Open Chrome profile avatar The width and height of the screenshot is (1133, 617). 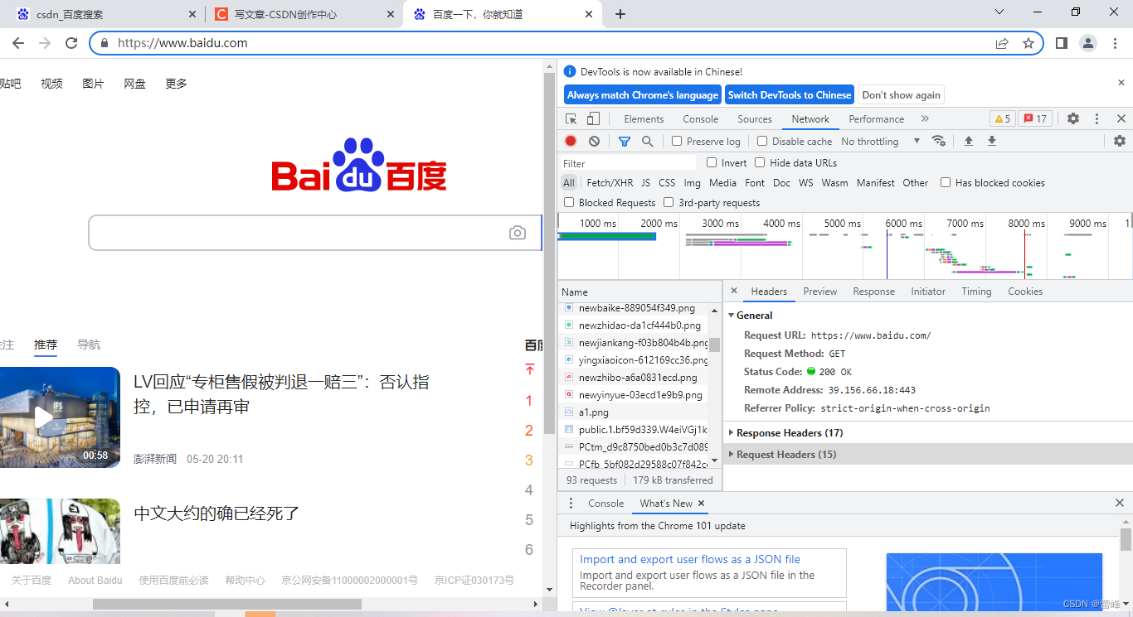coord(1088,43)
